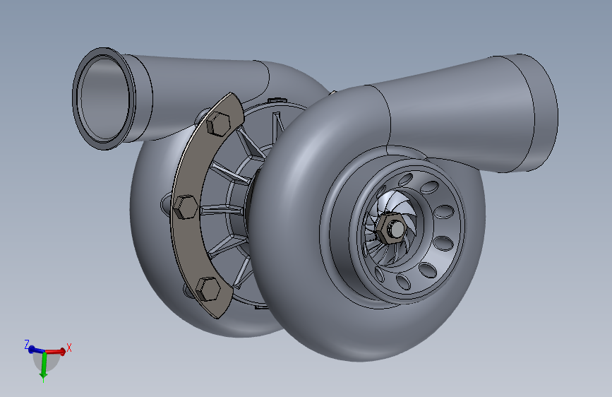
Task: Select the flanged round inlet opening
Action: click(104, 98)
